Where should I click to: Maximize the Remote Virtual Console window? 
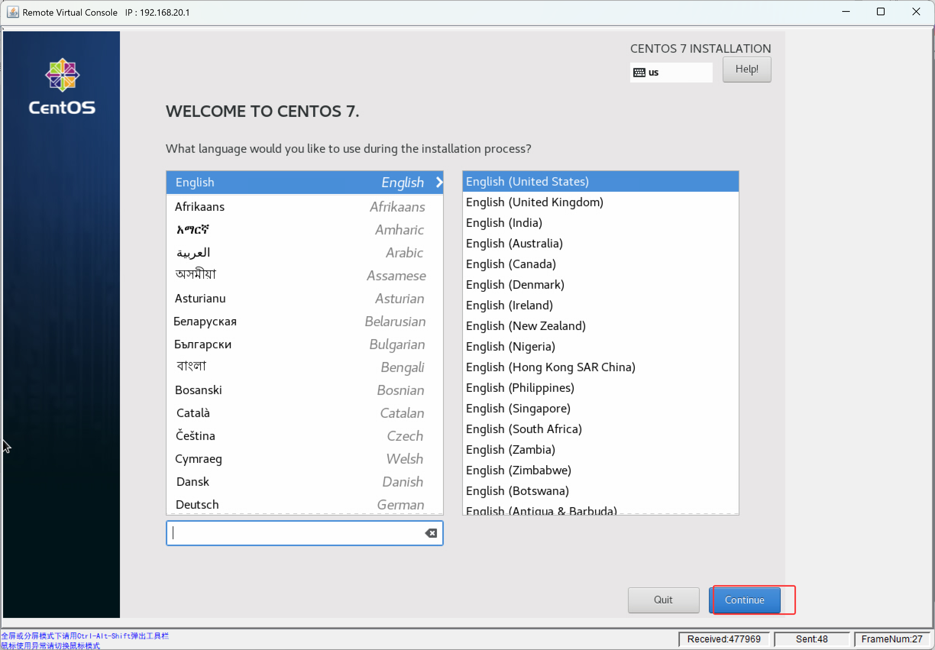point(880,12)
